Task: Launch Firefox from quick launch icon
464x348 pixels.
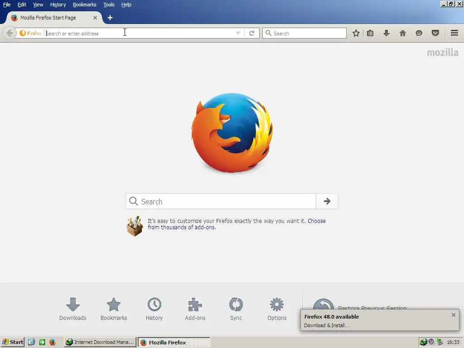Action: [x=53, y=342]
